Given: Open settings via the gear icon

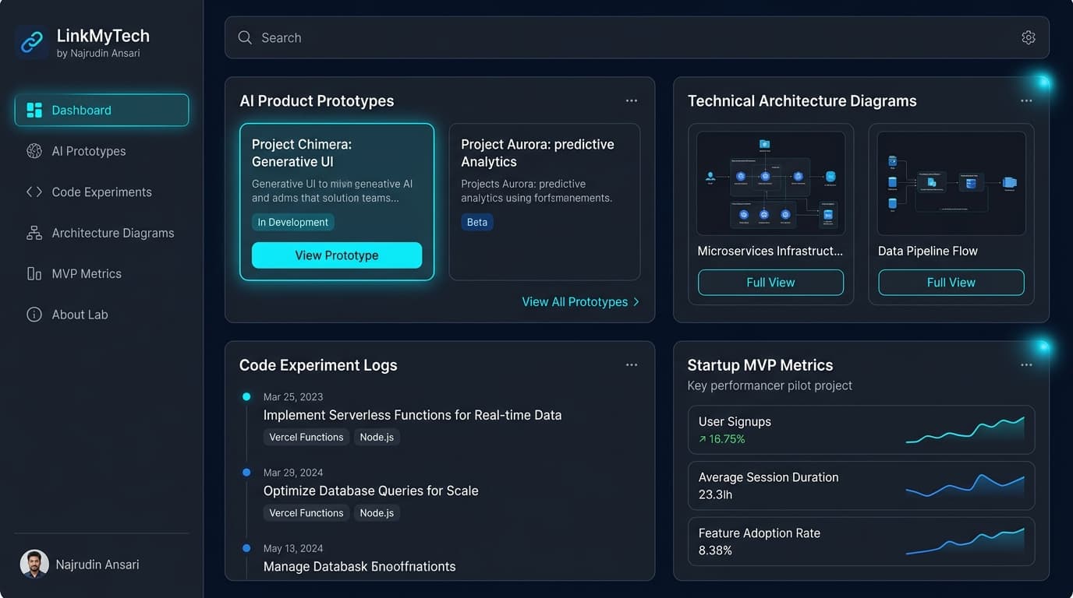Looking at the screenshot, I should [1029, 37].
